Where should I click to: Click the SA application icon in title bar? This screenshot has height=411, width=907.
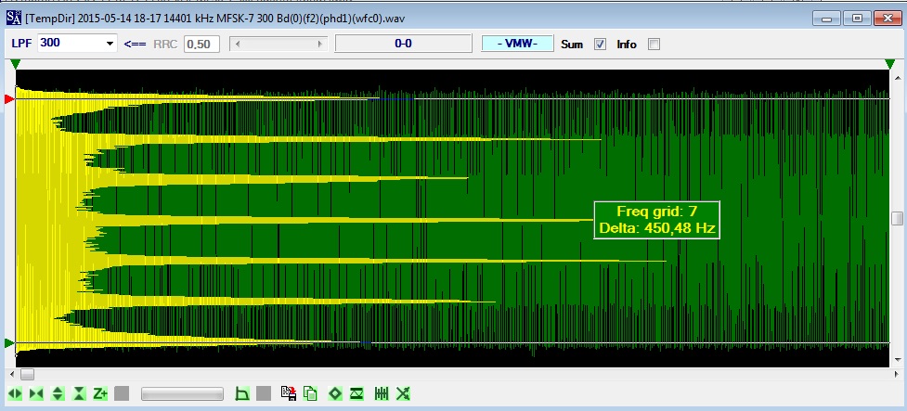(x=13, y=18)
